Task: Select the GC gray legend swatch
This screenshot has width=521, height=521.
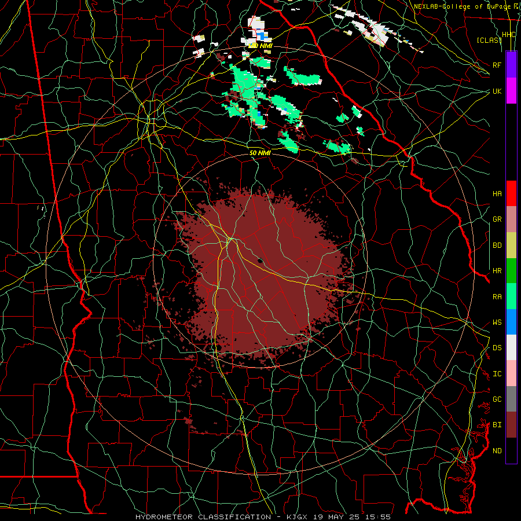Action: (x=511, y=399)
